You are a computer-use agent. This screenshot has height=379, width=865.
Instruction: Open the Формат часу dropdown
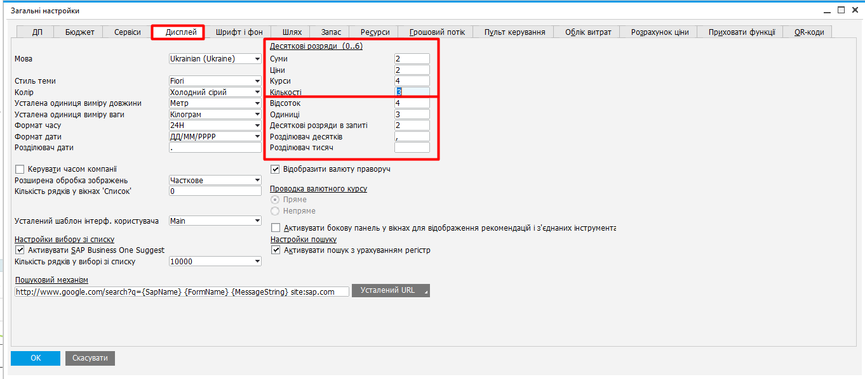pyautogui.click(x=257, y=125)
